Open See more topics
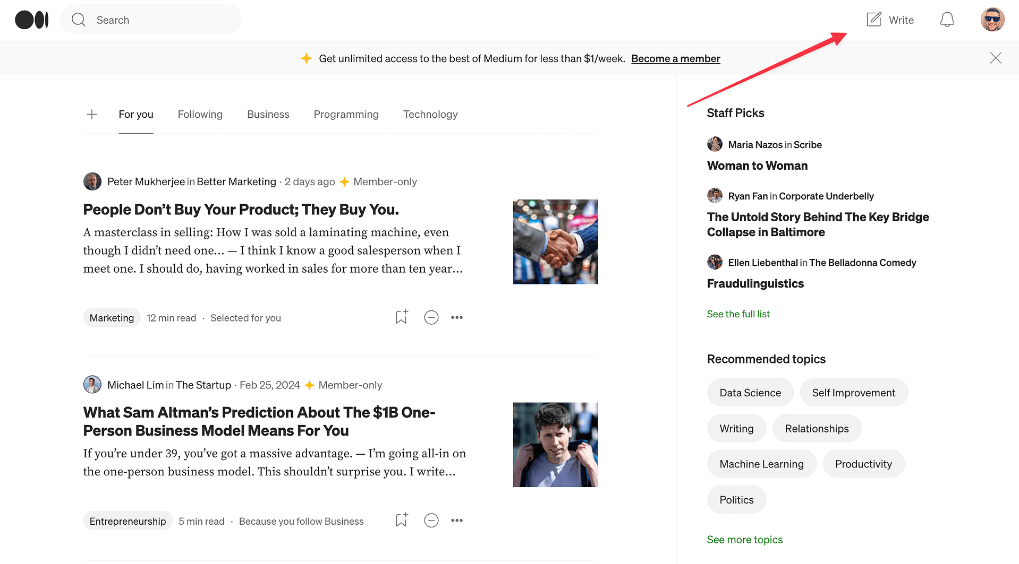 (x=744, y=539)
